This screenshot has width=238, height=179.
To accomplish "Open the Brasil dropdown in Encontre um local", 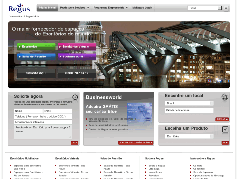I will click(189, 103).
